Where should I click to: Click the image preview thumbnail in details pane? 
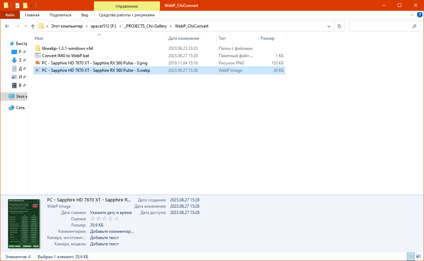24,223
